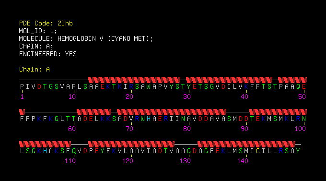Click the residue number 110 label
Image resolution: width=326 pixels, height=181 pixels.
click(70, 161)
